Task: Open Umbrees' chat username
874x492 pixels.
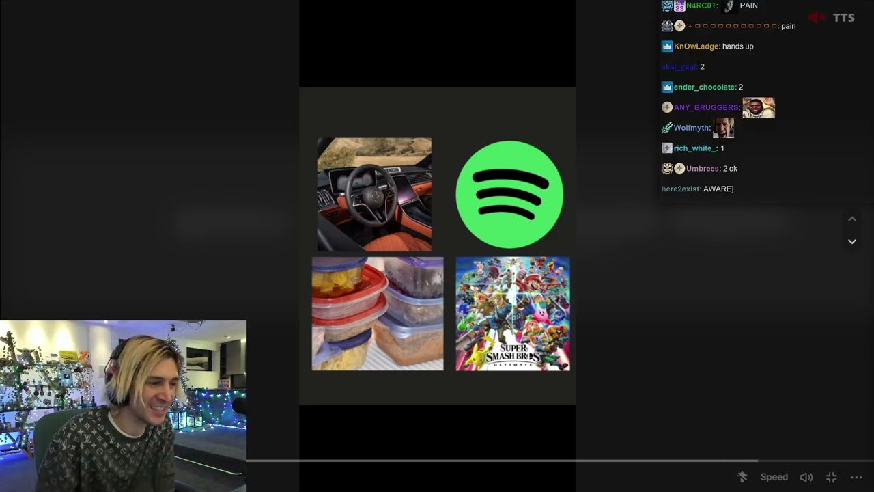Action: pos(703,168)
